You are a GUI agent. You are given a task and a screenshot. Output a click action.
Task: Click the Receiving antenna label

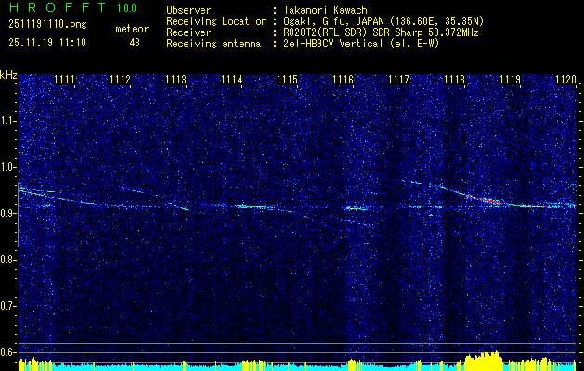point(214,44)
